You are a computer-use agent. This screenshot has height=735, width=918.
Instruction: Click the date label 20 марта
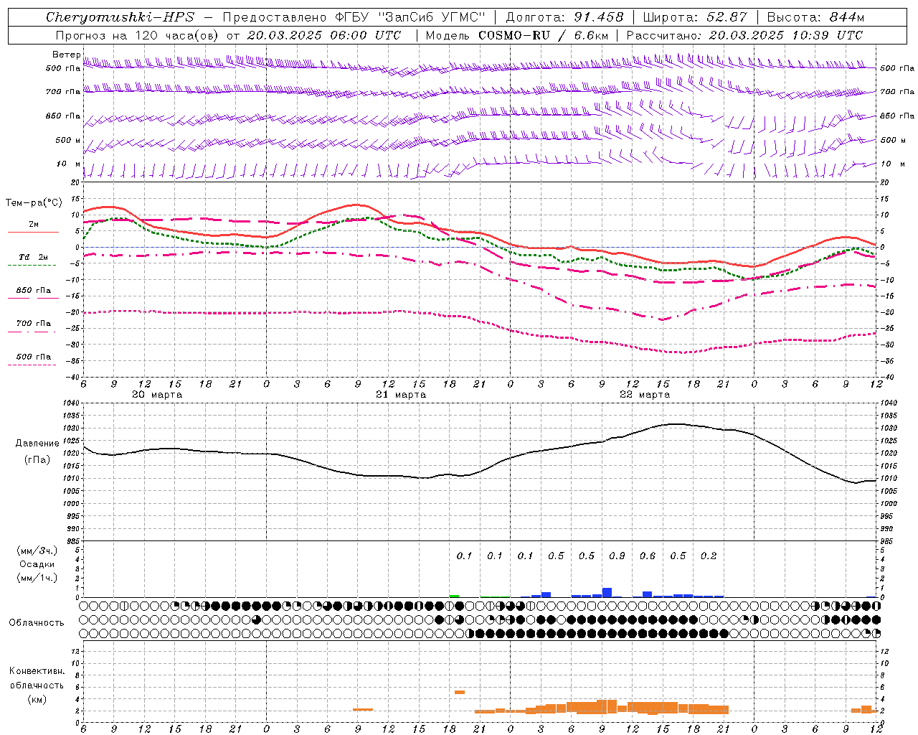pos(157,395)
